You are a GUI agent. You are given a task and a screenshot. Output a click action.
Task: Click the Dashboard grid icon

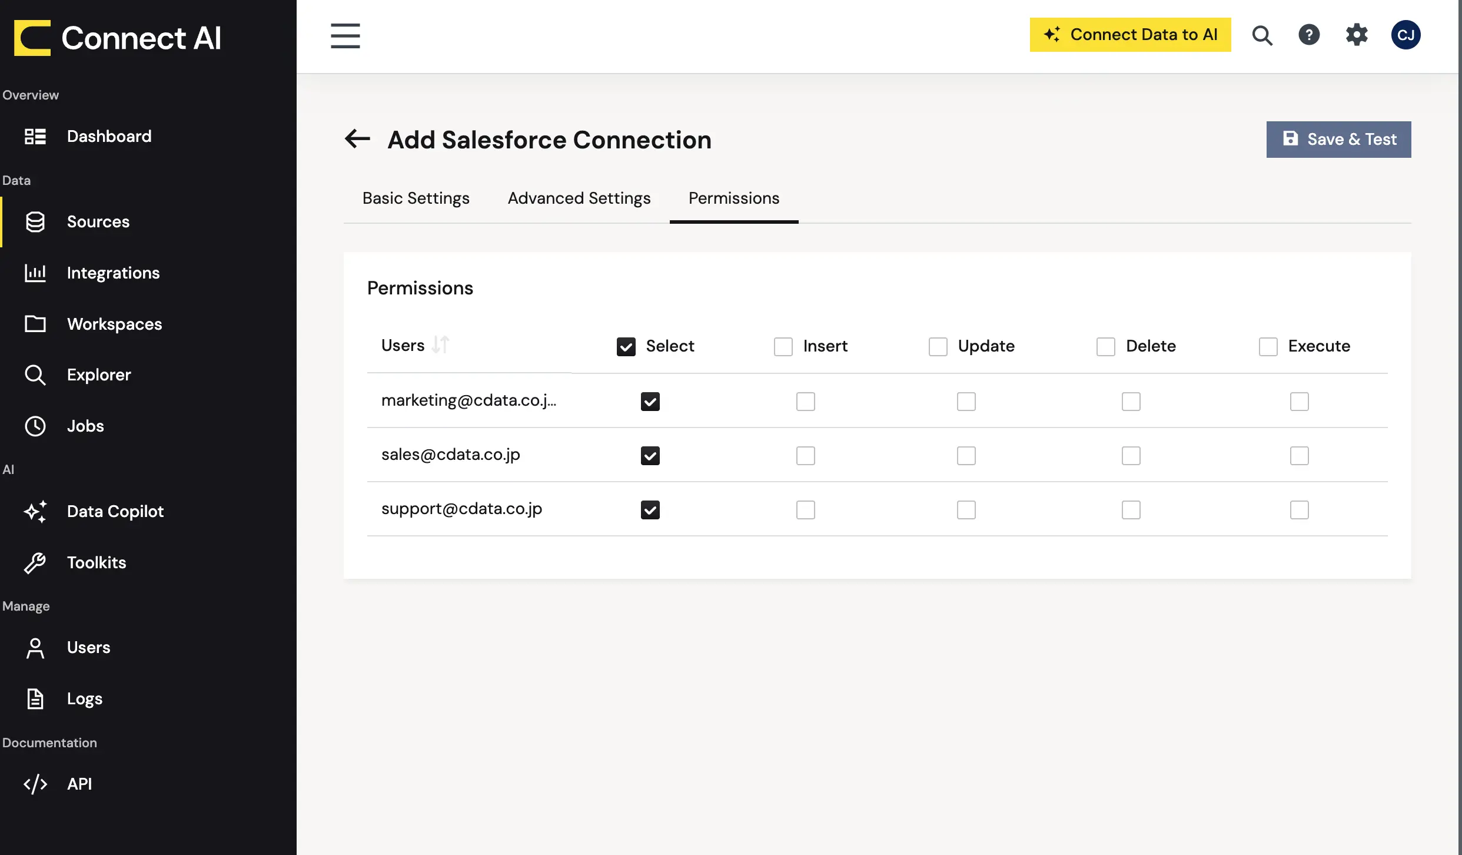(x=35, y=136)
